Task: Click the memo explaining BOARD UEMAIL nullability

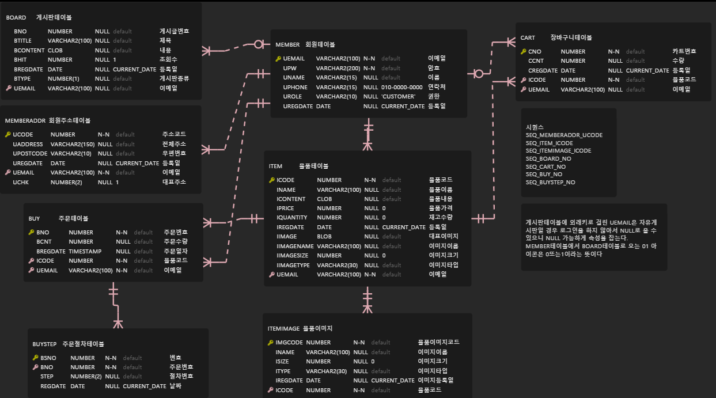Action: coord(594,237)
